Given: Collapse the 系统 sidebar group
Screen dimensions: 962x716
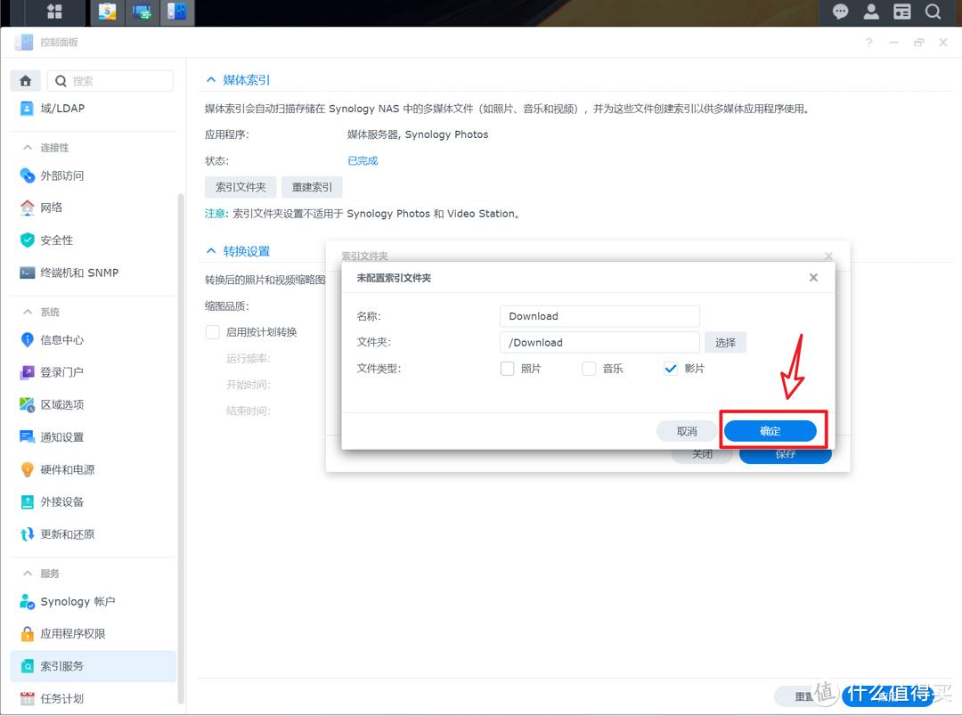Looking at the screenshot, I should (27, 312).
